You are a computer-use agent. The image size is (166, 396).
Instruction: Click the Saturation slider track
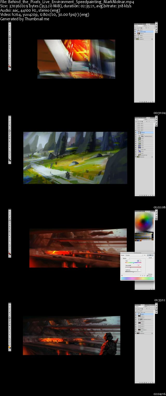pos(133,267)
